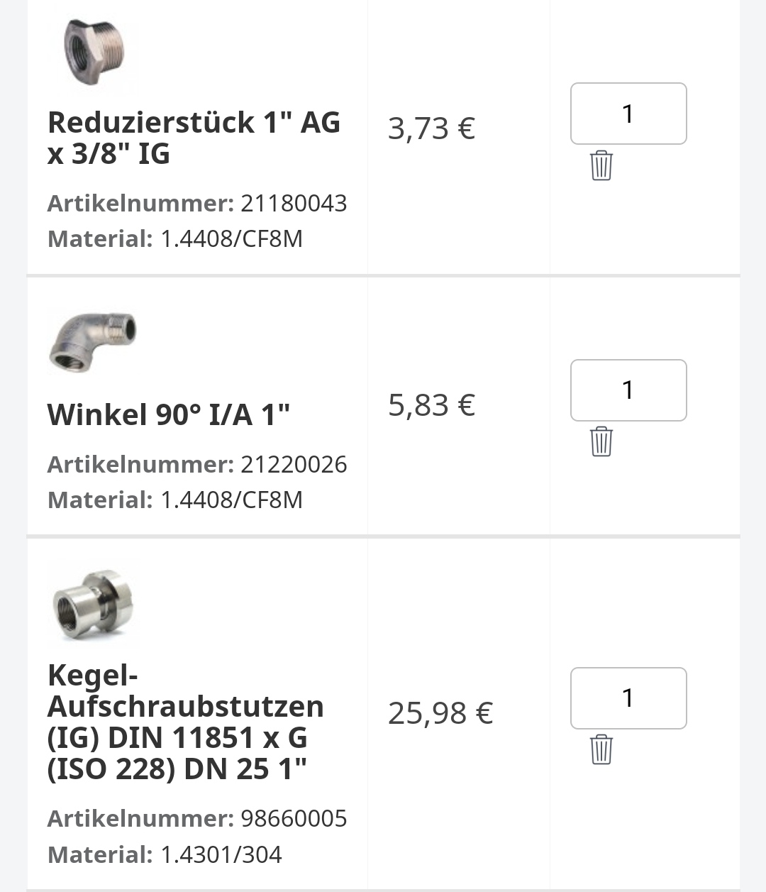The width and height of the screenshot is (766, 892).
Task: Delete the Reduzierstück 1" AG item from cart
Action: 601,165
